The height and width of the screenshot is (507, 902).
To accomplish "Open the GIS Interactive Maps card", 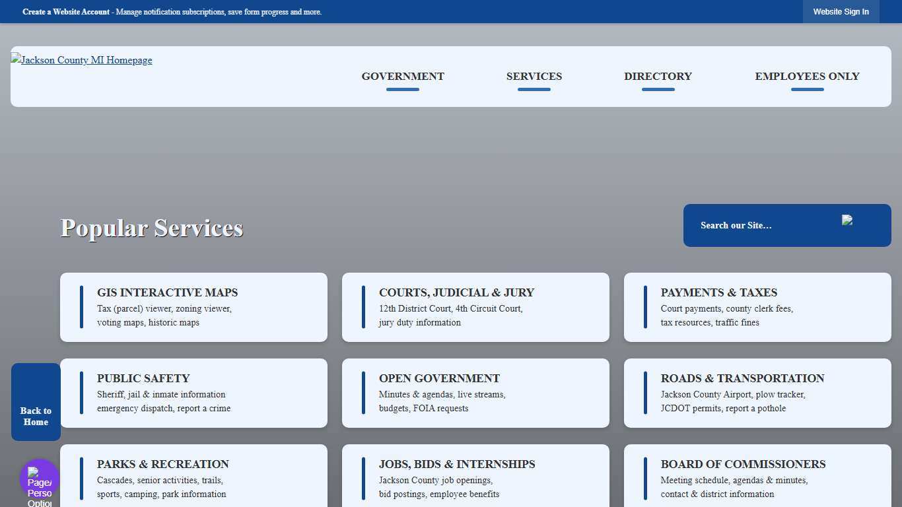I will point(193,307).
